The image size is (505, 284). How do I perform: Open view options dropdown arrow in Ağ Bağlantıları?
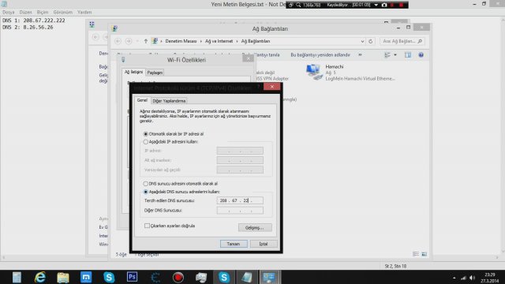point(395,55)
